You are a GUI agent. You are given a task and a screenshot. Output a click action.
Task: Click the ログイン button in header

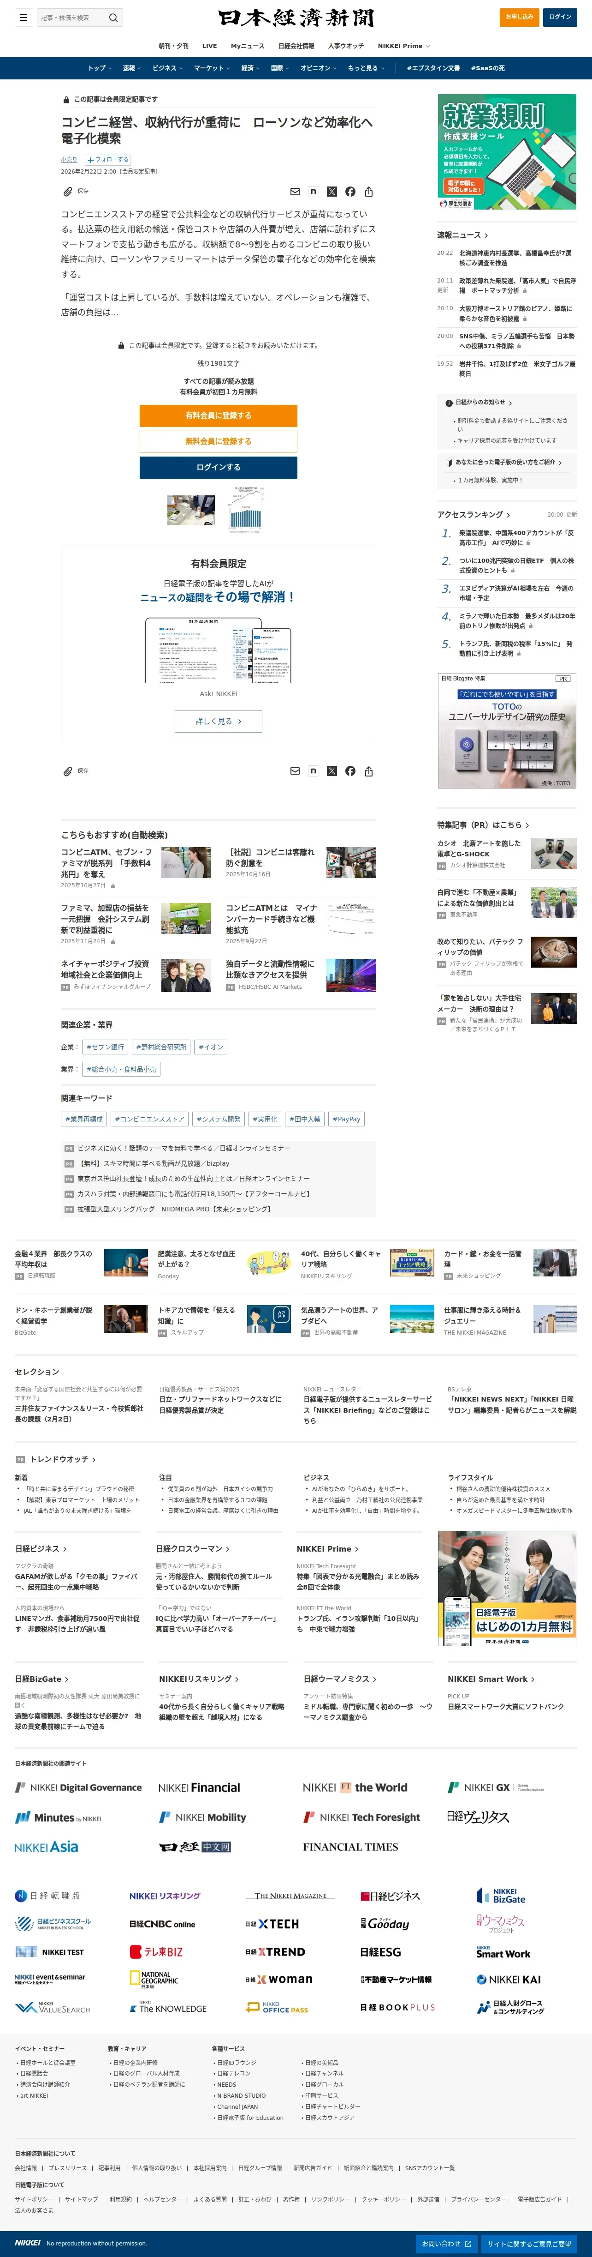coord(561,17)
